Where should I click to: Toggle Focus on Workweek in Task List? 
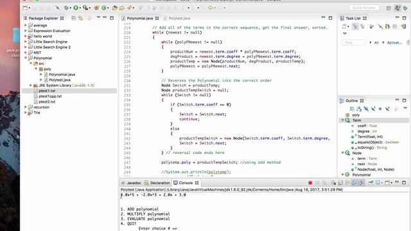(x=371, y=26)
